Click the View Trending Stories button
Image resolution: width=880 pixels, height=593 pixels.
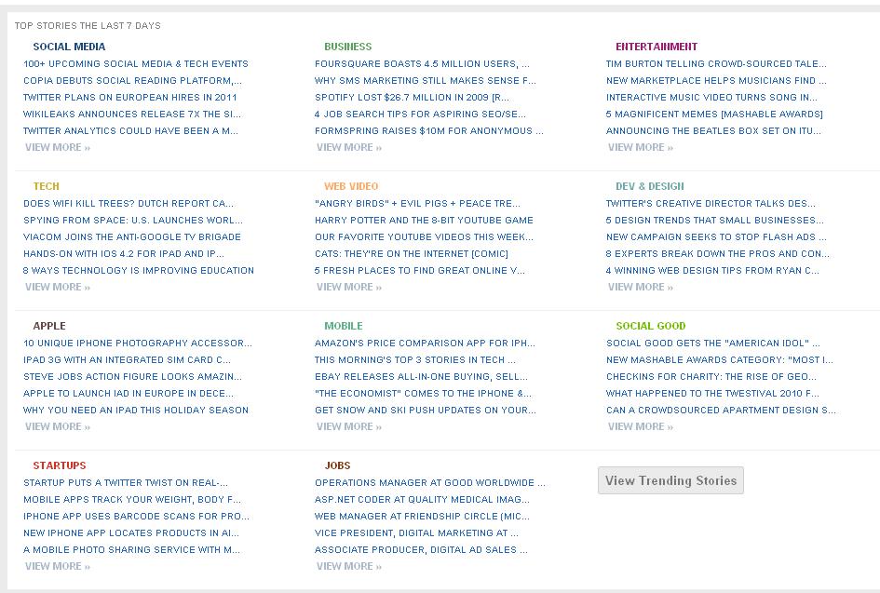pyautogui.click(x=670, y=480)
